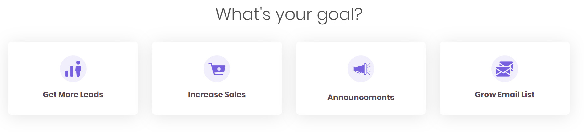Image resolution: width=584 pixels, height=132 pixels.
Task: Choose the Get More Leads goal card
Action: [73, 78]
